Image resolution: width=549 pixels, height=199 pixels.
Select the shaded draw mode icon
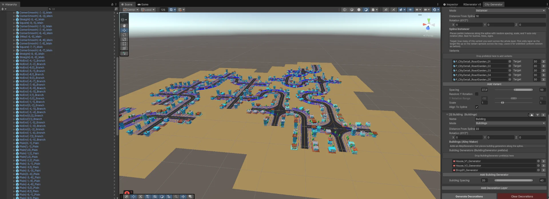366,10
